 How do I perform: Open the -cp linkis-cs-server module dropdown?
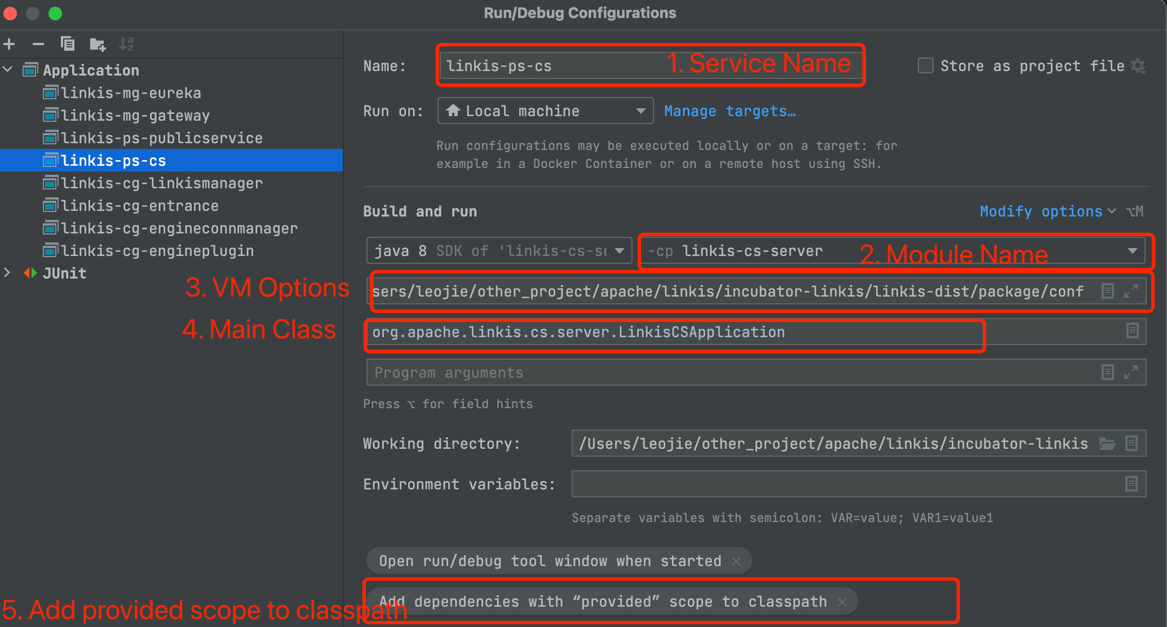click(x=1132, y=251)
